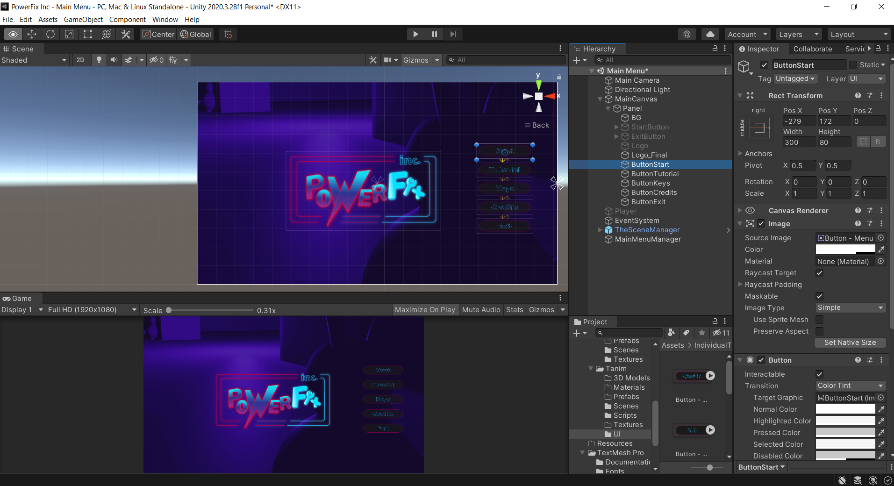The height and width of the screenshot is (486, 894).
Task: Open the Layer UI dropdown
Action: click(867, 79)
